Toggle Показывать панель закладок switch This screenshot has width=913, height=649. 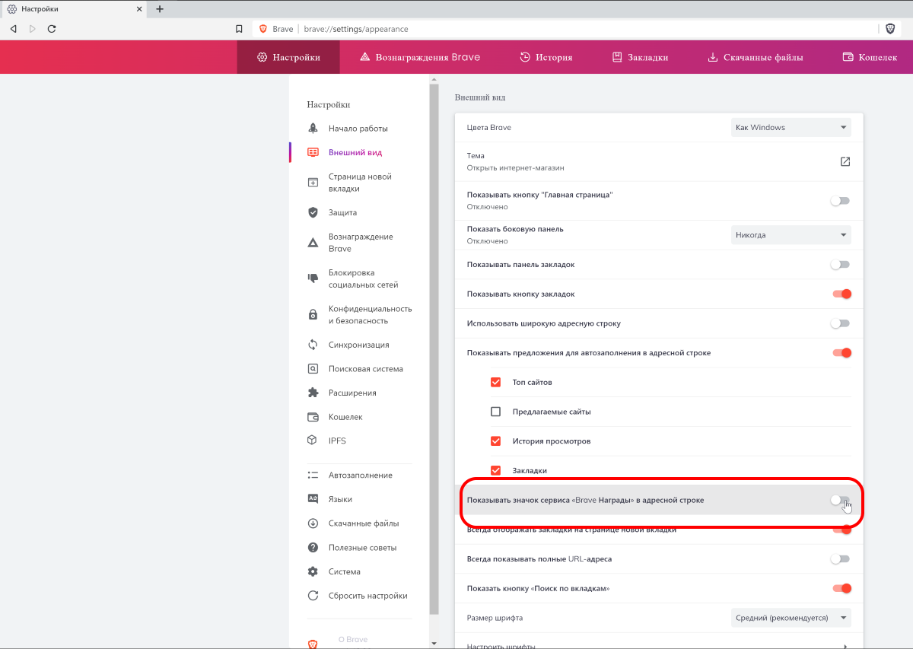(840, 265)
